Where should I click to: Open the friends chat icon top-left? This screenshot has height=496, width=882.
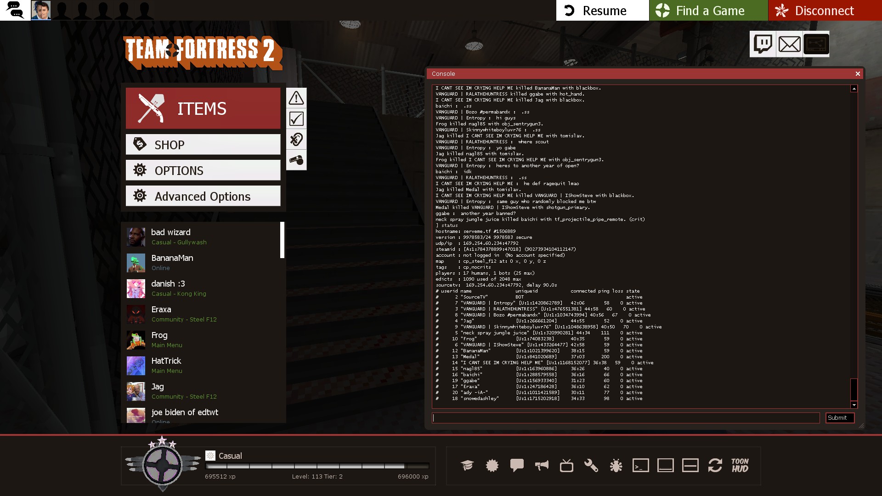pyautogui.click(x=15, y=10)
